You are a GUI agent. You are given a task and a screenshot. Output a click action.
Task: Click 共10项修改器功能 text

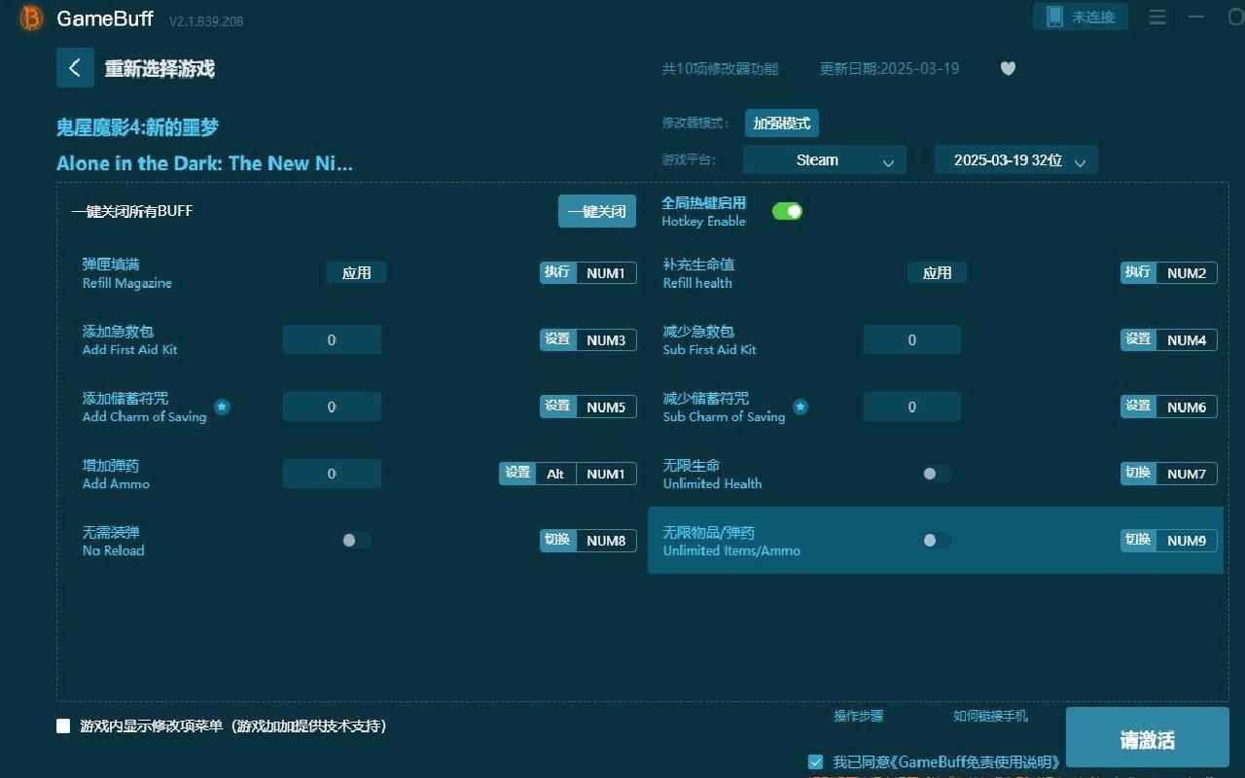pyautogui.click(x=721, y=69)
